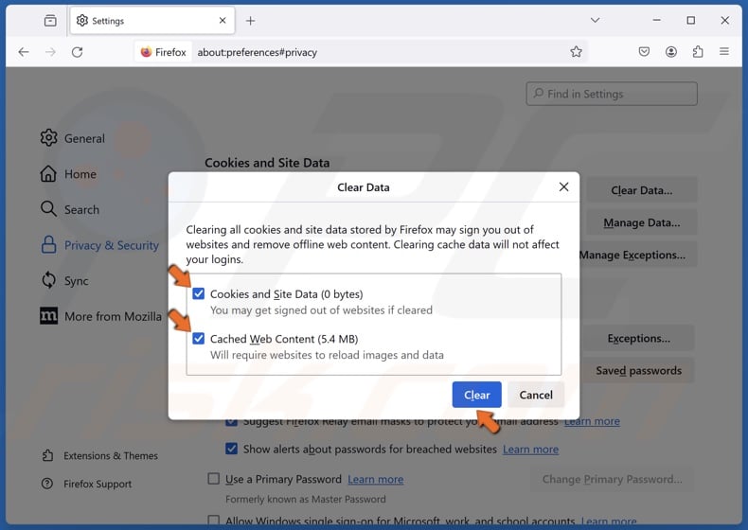Open the Firefox View tab list icon

point(50,21)
